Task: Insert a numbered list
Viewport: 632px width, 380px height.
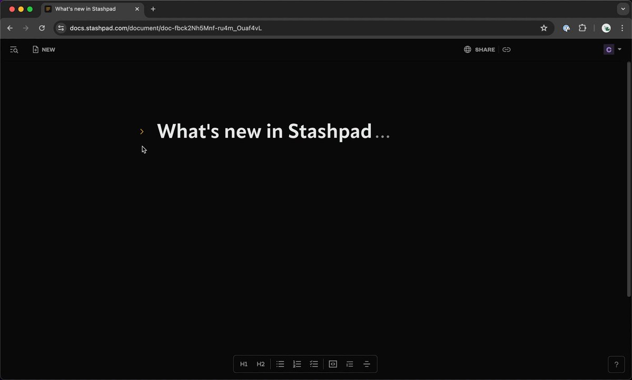Action: pyautogui.click(x=297, y=364)
